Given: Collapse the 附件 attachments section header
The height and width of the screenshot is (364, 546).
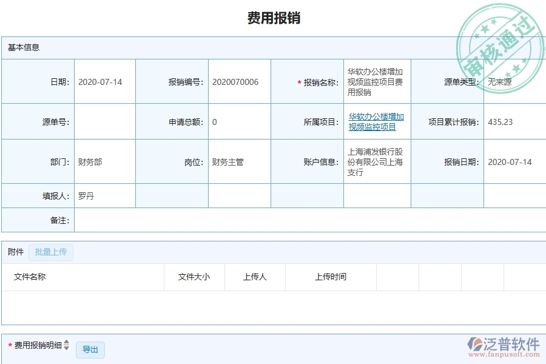Looking at the screenshot, I should click(15, 252).
